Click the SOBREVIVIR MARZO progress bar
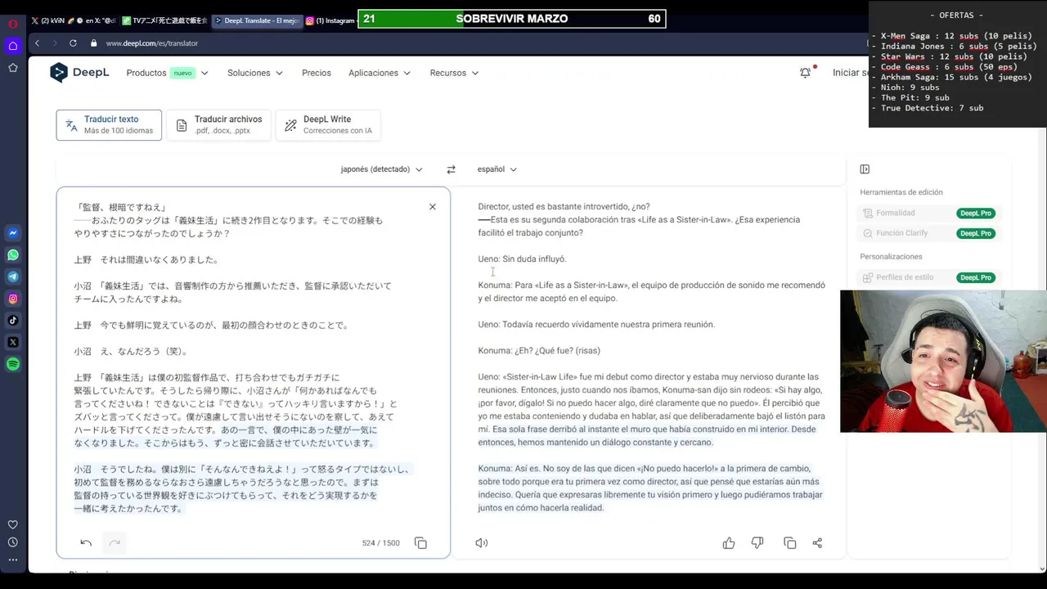 tap(512, 19)
